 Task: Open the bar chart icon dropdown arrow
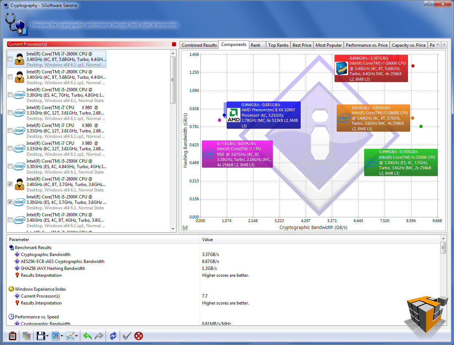(62, 336)
